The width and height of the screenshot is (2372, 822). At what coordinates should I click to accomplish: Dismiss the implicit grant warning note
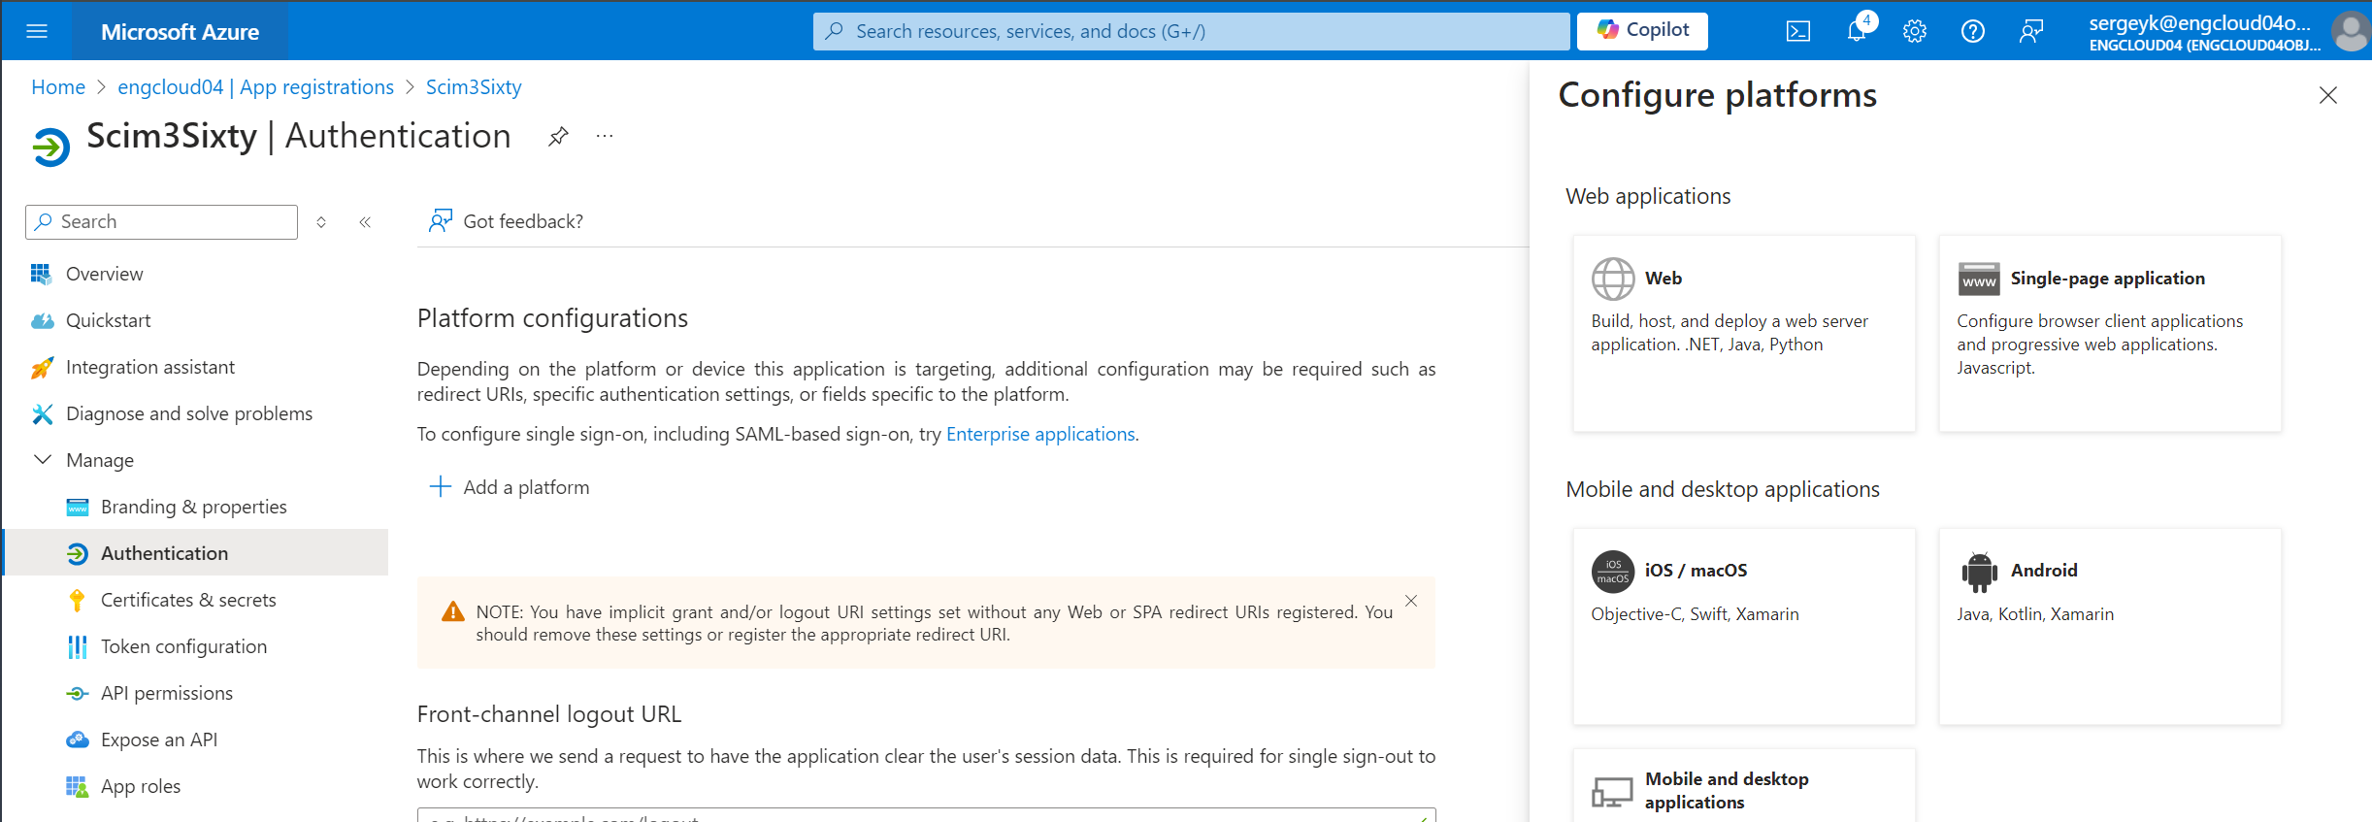(1411, 601)
